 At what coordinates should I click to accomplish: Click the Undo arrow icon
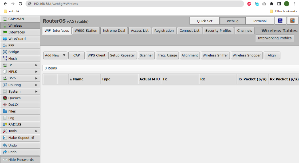point(5,145)
